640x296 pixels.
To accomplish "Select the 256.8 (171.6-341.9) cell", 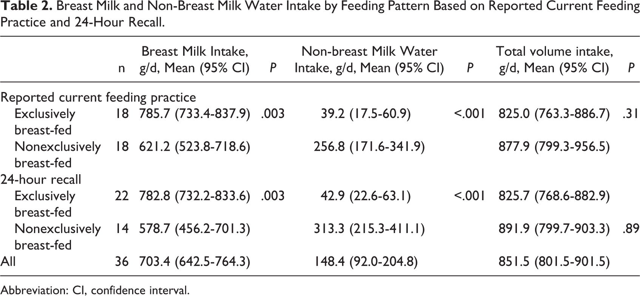I will [369, 147].
